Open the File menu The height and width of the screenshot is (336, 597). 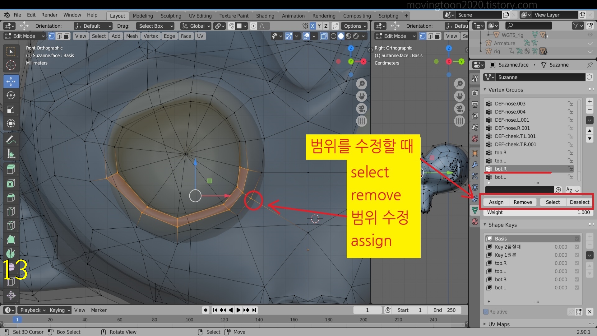(x=17, y=15)
